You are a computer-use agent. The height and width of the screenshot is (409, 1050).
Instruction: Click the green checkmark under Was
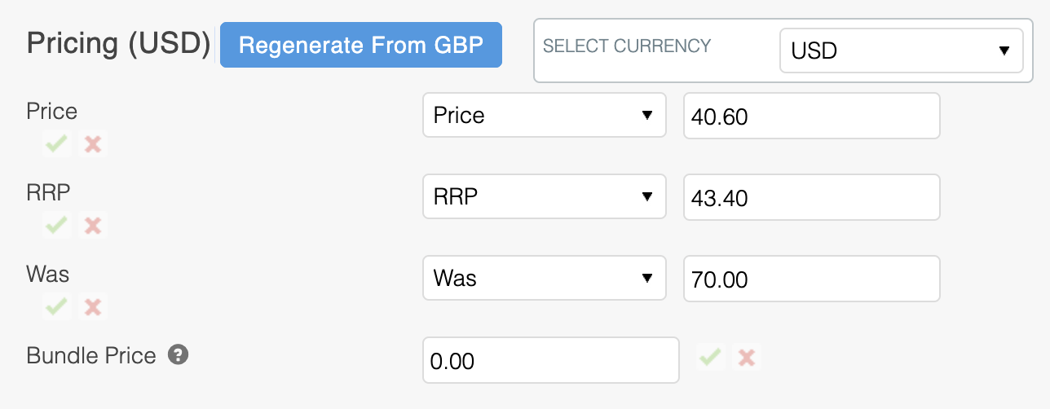(56, 307)
